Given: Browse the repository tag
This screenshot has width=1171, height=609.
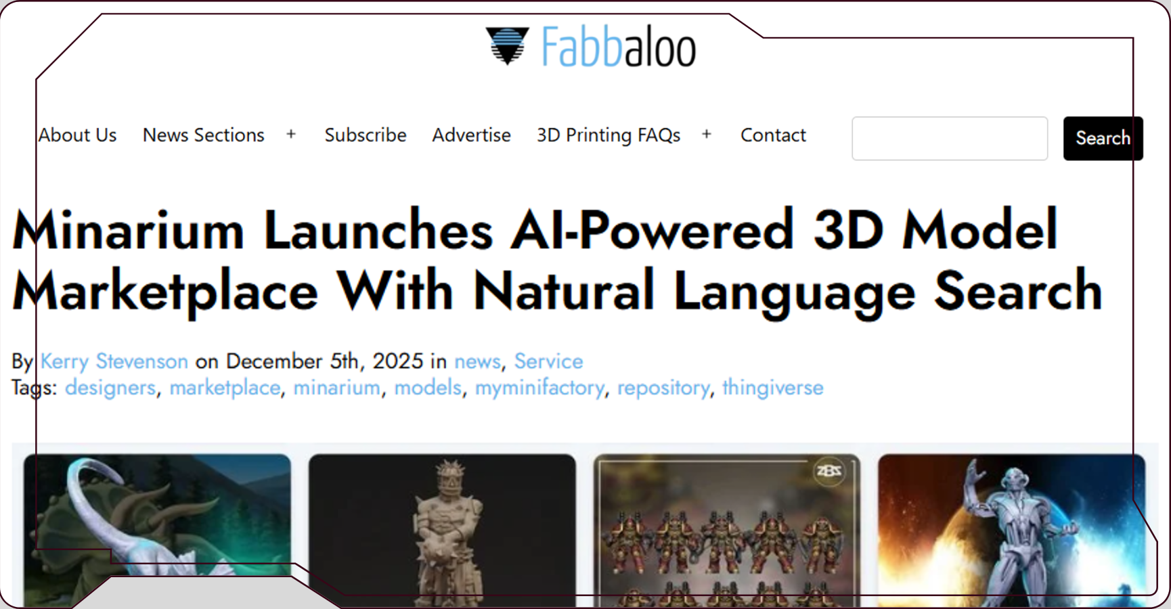Looking at the screenshot, I should 663,387.
